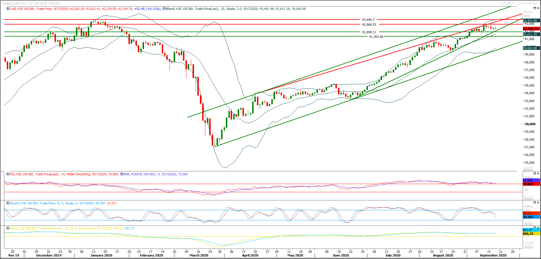Click the 39,820.80 lower band price tag

531,48
